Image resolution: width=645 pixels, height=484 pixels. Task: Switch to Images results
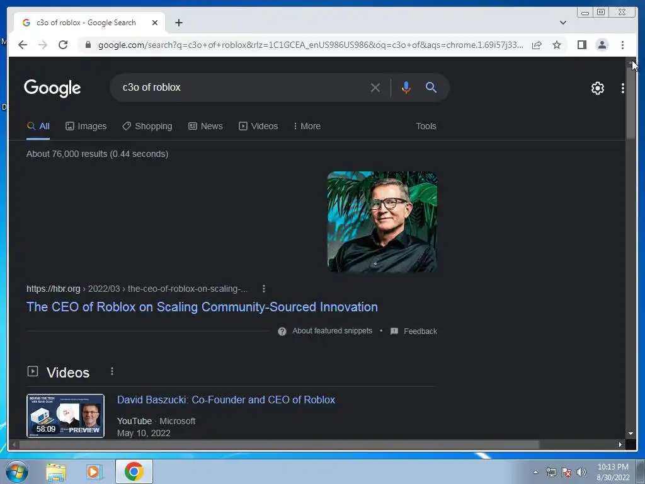point(86,126)
